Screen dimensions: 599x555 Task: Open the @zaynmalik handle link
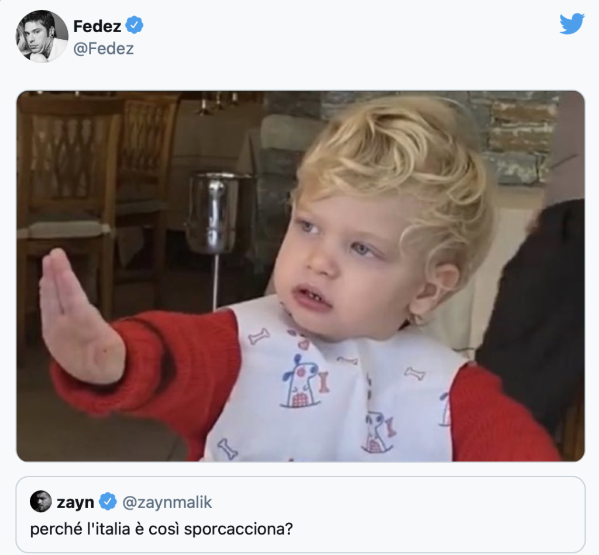pyautogui.click(x=167, y=502)
